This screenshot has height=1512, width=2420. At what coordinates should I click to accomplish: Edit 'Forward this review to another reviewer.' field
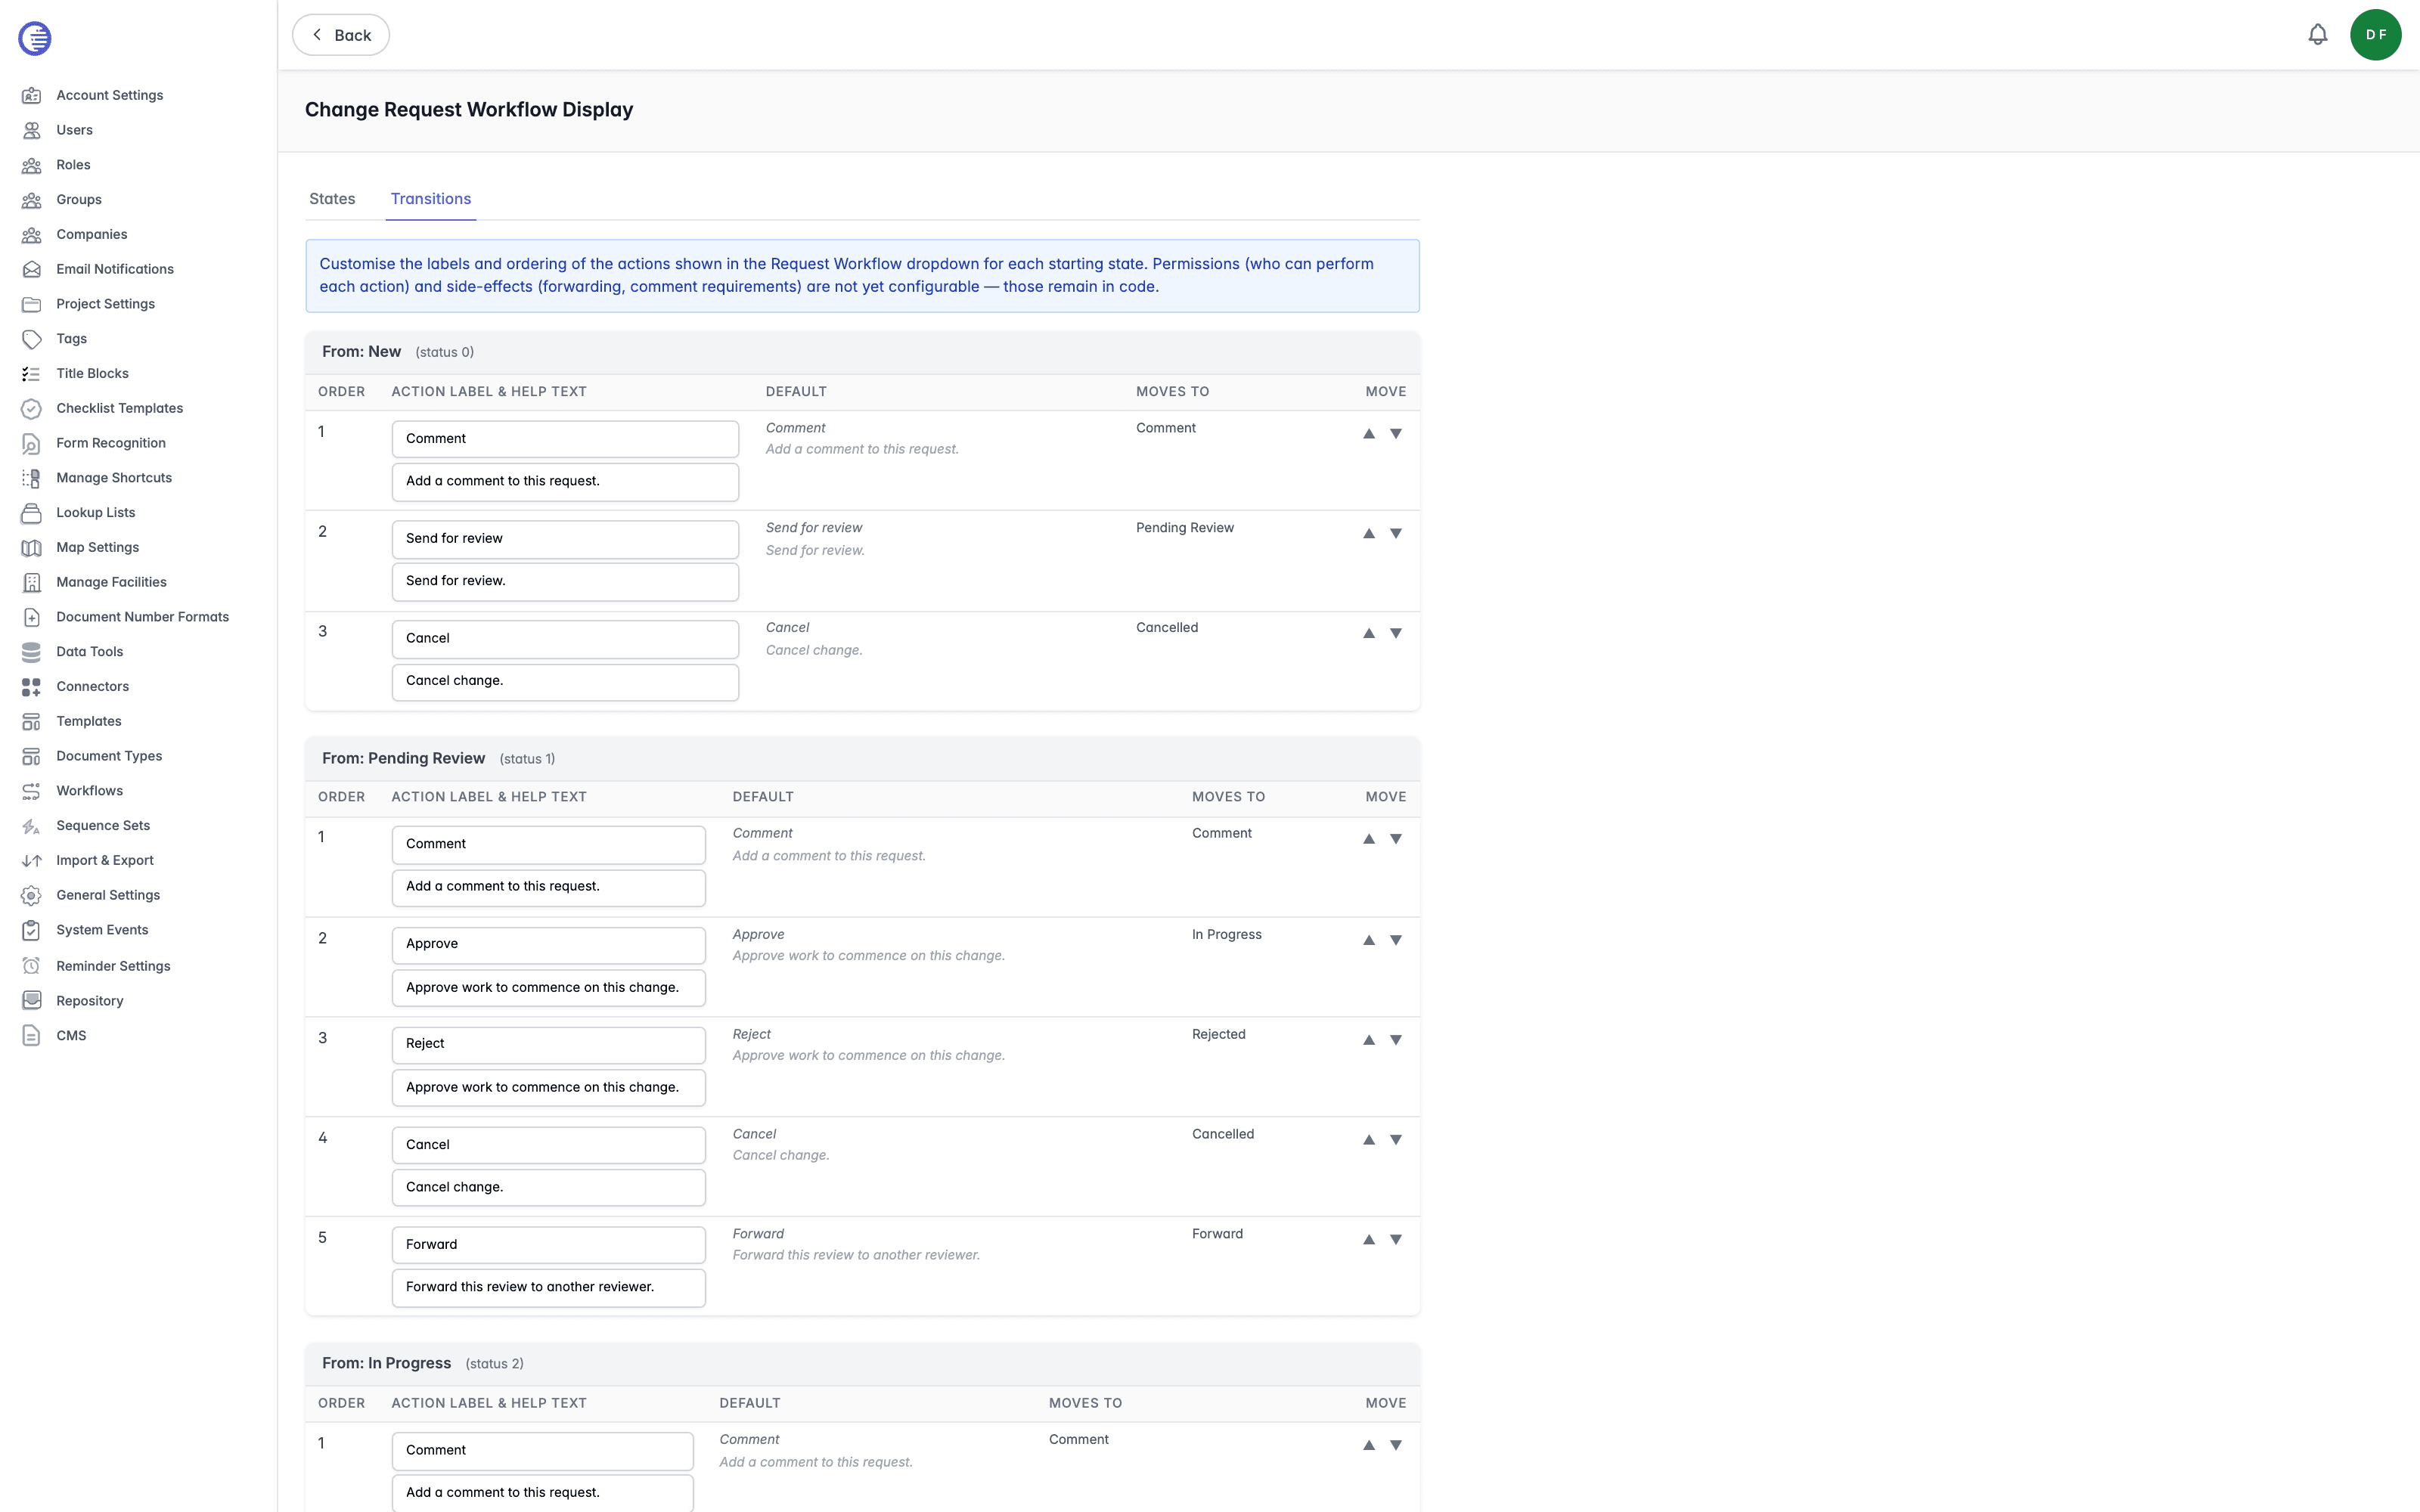549,1287
